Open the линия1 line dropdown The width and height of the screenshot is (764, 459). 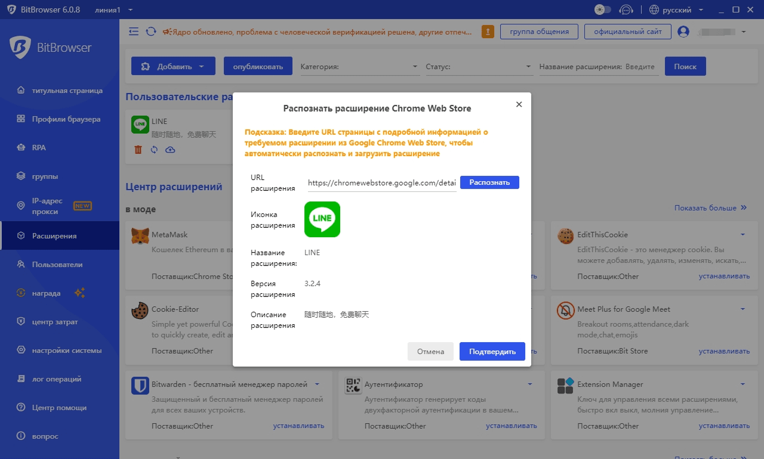click(113, 10)
